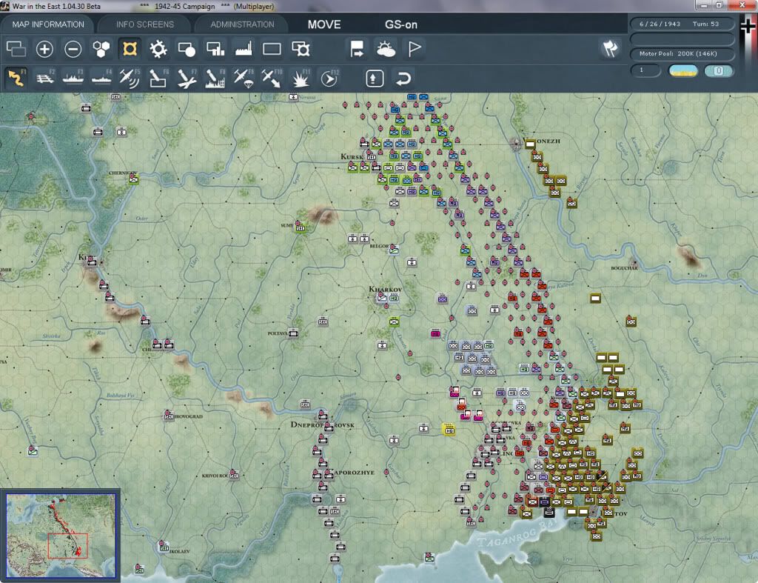758x583 pixels.
Task: Open the Administration tab
Action: (242, 24)
